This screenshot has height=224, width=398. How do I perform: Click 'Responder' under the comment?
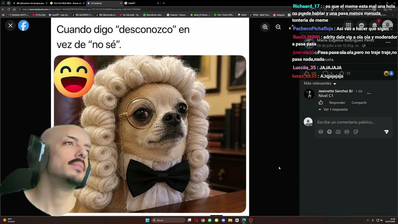point(337,103)
